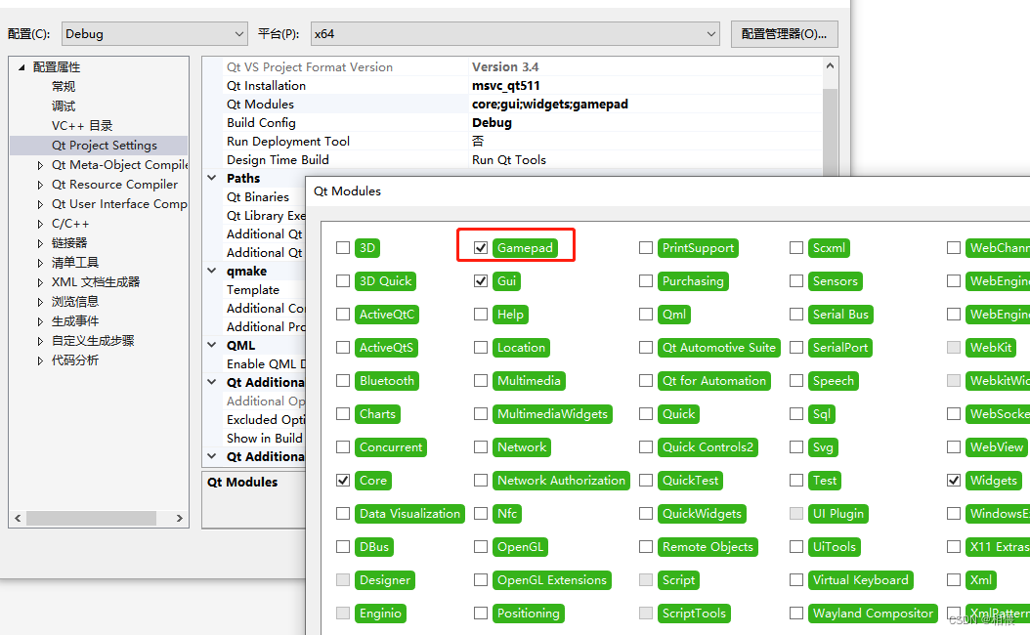1030x635 pixels.
Task: Tick the Sql module checkbox
Action: pos(796,413)
